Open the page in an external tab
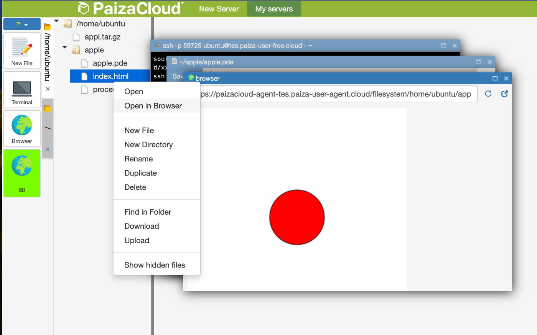Viewport: 537px width, 335px height. (504, 94)
